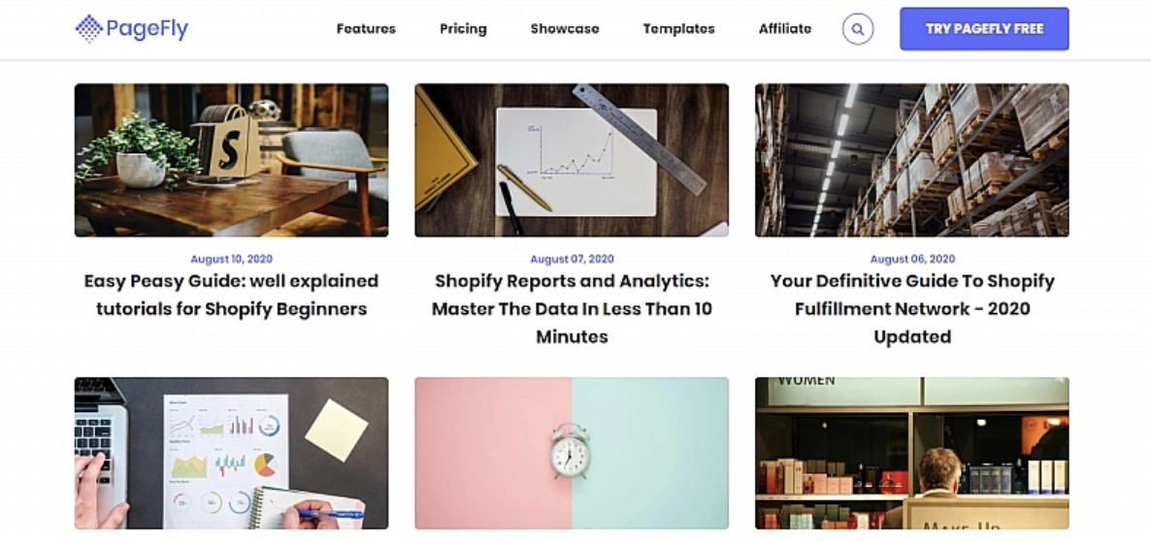Open the Templates nav link
This screenshot has height=541, width=1151.
pos(678,29)
